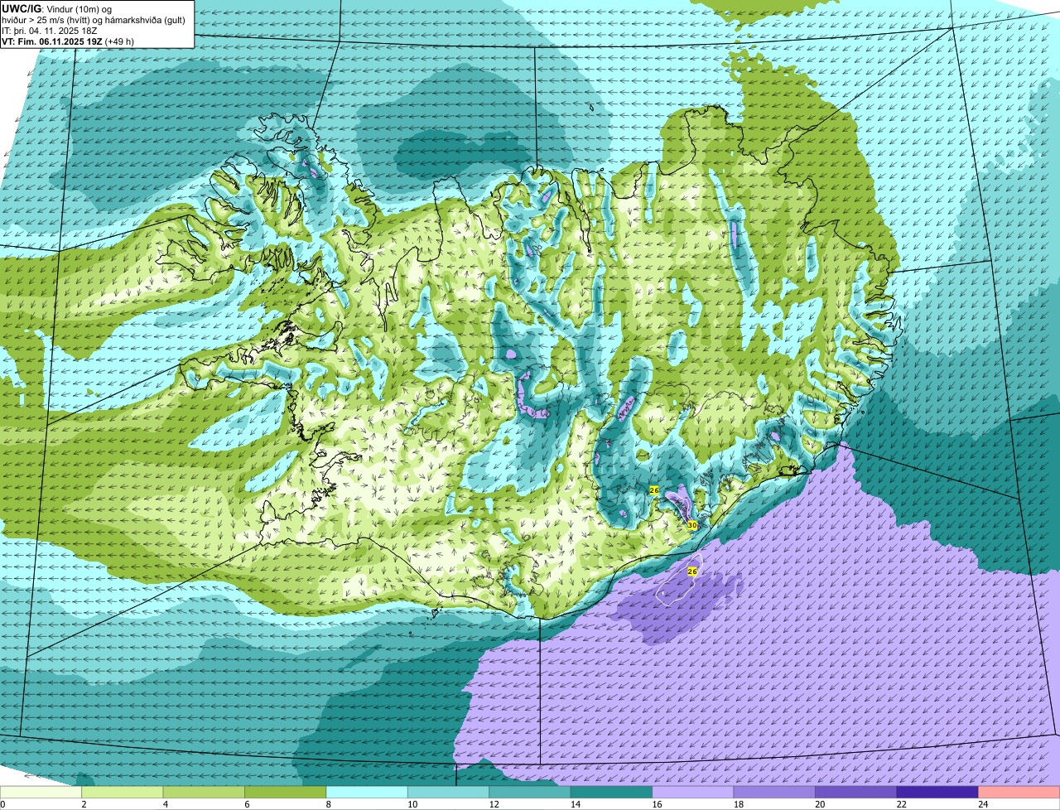Click the 12–14 m/s medium teal legend swatch
The height and width of the screenshot is (810, 1060).
click(530, 792)
